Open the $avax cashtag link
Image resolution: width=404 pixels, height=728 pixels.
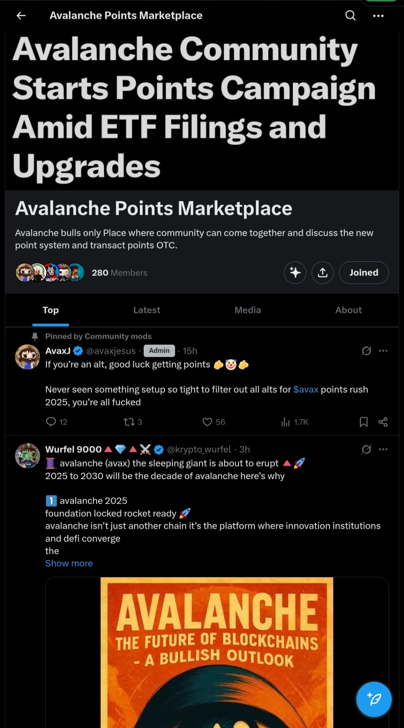pyautogui.click(x=306, y=390)
